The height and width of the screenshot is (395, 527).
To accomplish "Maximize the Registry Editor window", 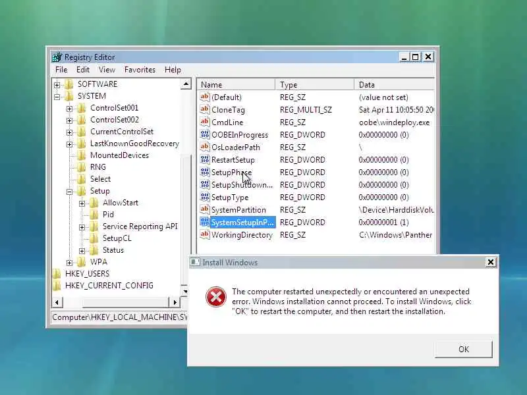I will (x=416, y=57).
